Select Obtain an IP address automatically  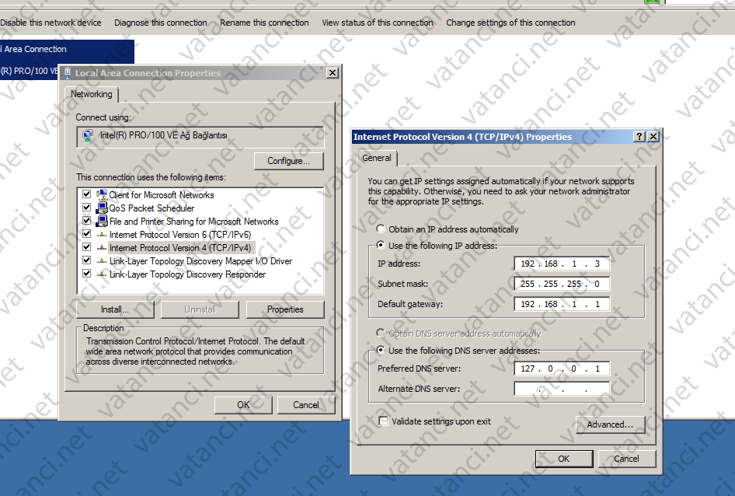pos(381,229)
